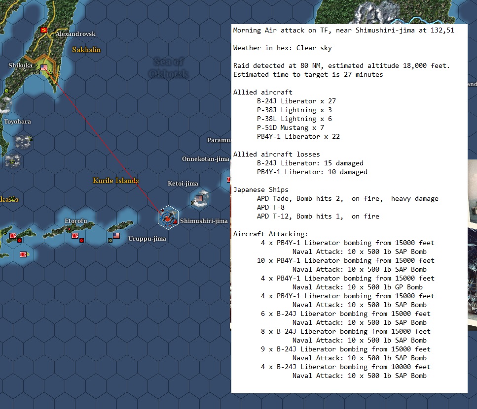Click the 'Aircraft Attacking:' section header
The width and height of the screenshot is (477, 409).
270,234
